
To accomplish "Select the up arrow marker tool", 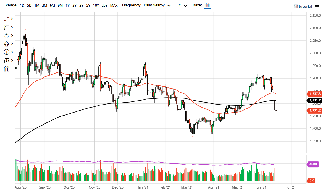I will click(x=7, y=44).
